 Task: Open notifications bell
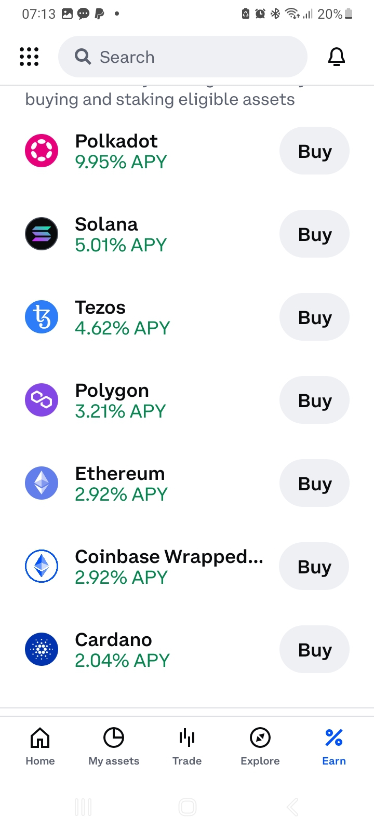tap(337, 57)
